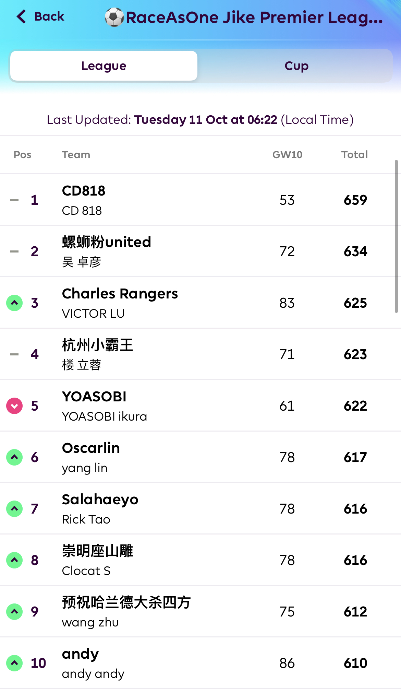Tap green up arrow beside Salahaeyo

point(14,509)
